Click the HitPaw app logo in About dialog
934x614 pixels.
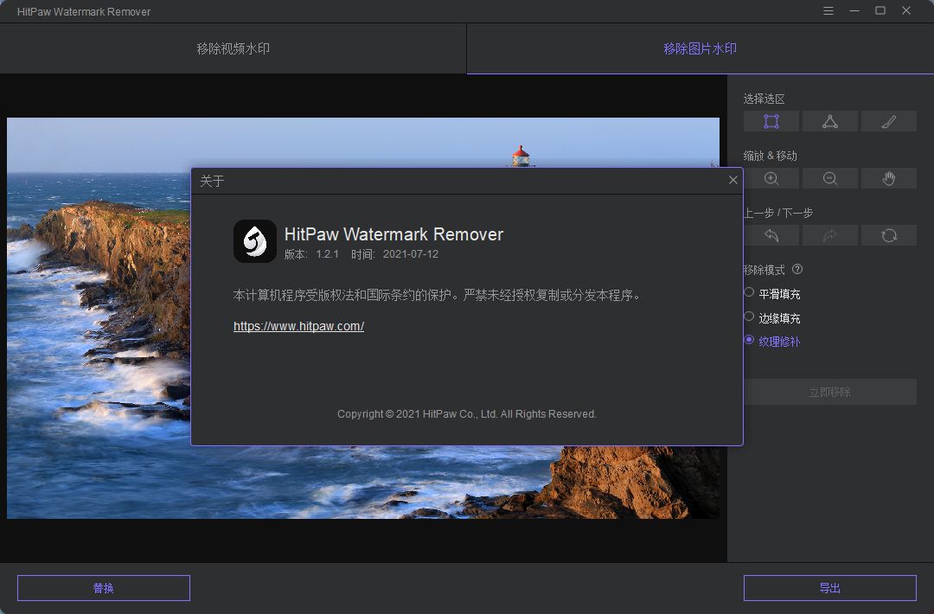(x=255, y=241)
